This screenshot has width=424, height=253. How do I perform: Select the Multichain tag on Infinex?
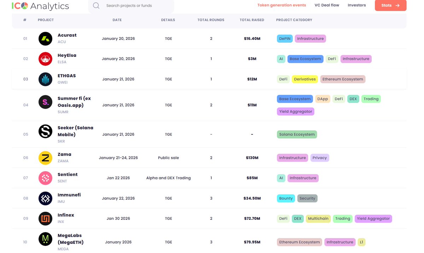point(318,218)
